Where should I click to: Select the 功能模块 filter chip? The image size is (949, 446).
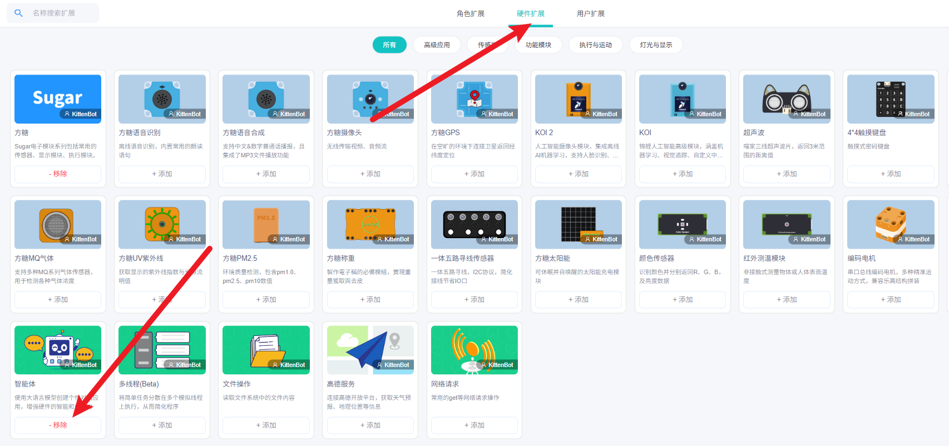coord(538,45)
